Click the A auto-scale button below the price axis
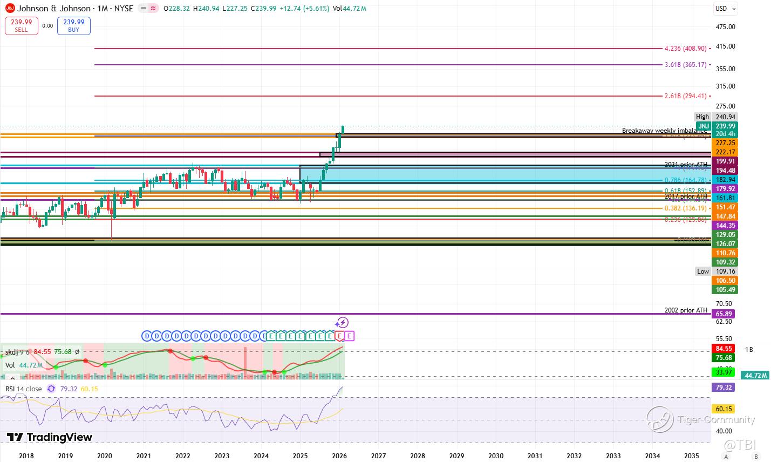The height and width of the screenshot is (462, 771). pyautogui.click(x=726, y=457)
